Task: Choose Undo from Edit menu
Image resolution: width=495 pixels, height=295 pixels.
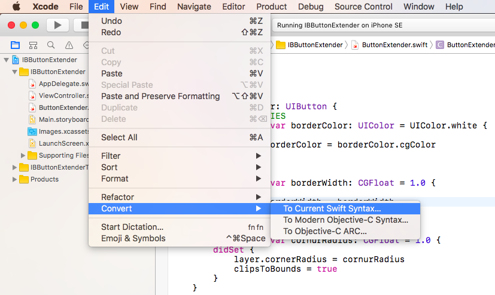Action: (180, 21)
